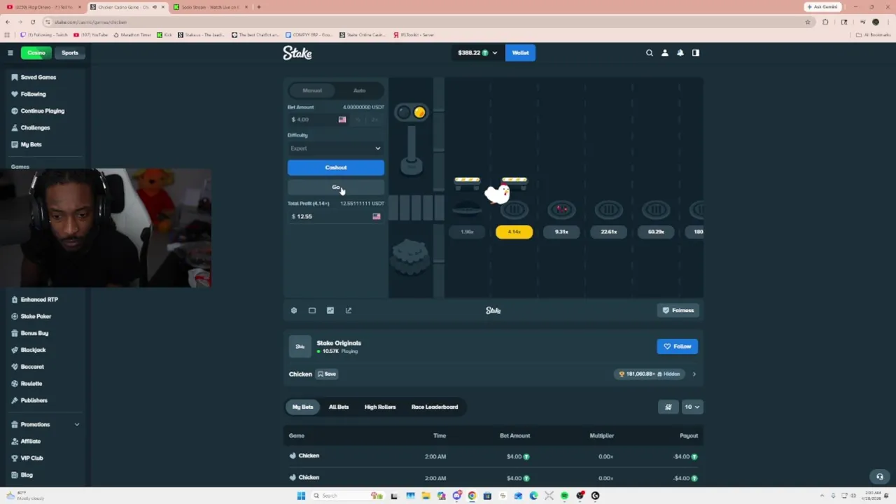Open Bonus Buy in sidebar
The width and height of the screenshot is (896, 504).
(34, 333)
